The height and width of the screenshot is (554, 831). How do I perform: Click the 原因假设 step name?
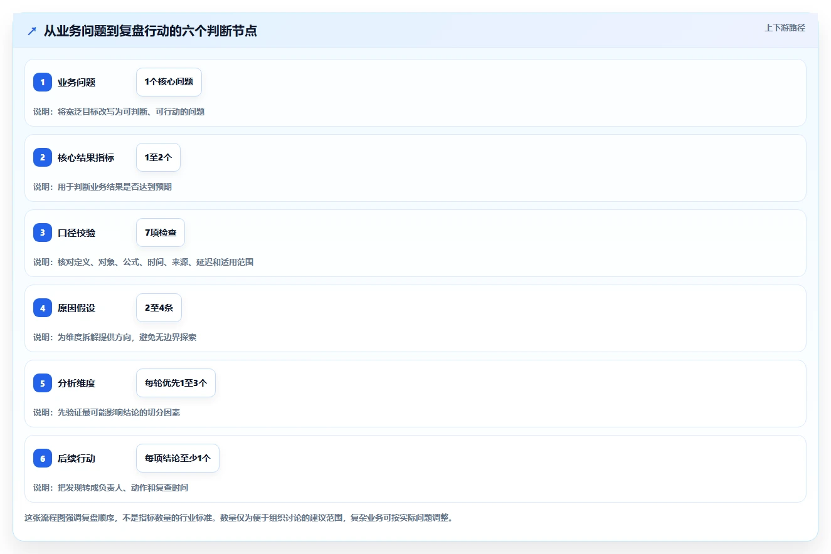coord(77,308)
